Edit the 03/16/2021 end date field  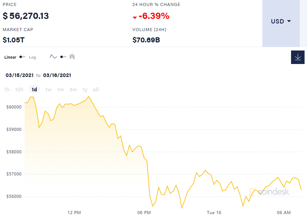pyautogui.click(x=57, y=75)
